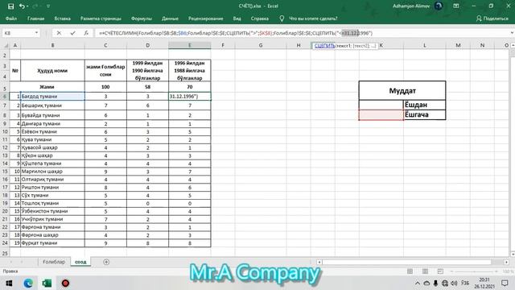Open the Справка ribbon tab
Viewport: 515px width, 290px height.
pyautogui.click(x=260, y=19)
